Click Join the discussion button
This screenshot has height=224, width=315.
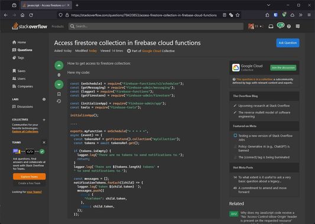tap(283, 68)
